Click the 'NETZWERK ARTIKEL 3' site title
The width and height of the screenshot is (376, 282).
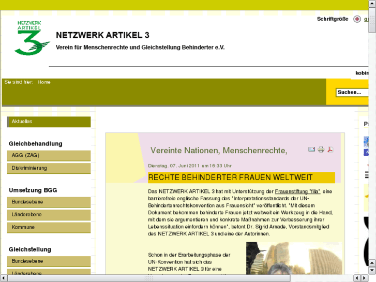tap(102, 35)
